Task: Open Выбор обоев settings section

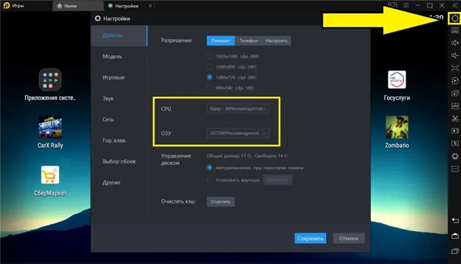Action: (x=119, y=161)
